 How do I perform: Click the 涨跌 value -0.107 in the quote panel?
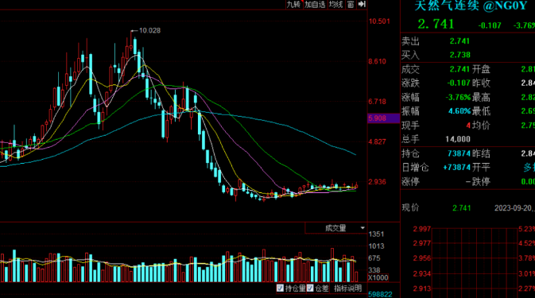pos(459,83)
